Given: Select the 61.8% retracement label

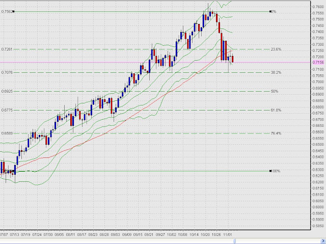Looking at the screenshot, I should [x=276, y=110].
